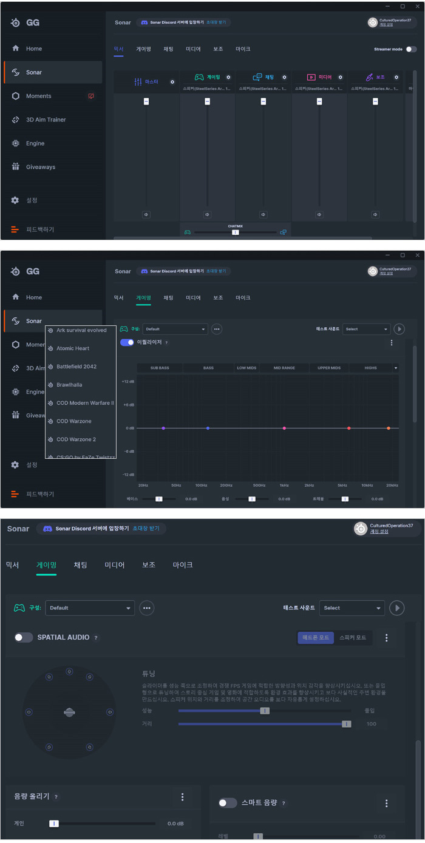
Task: Switch to the 마이크 tab in the mixer view
Action: (243, 49)
